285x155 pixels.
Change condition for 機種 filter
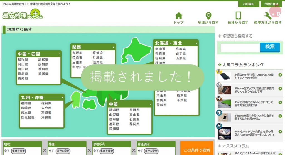coord(63,151)
